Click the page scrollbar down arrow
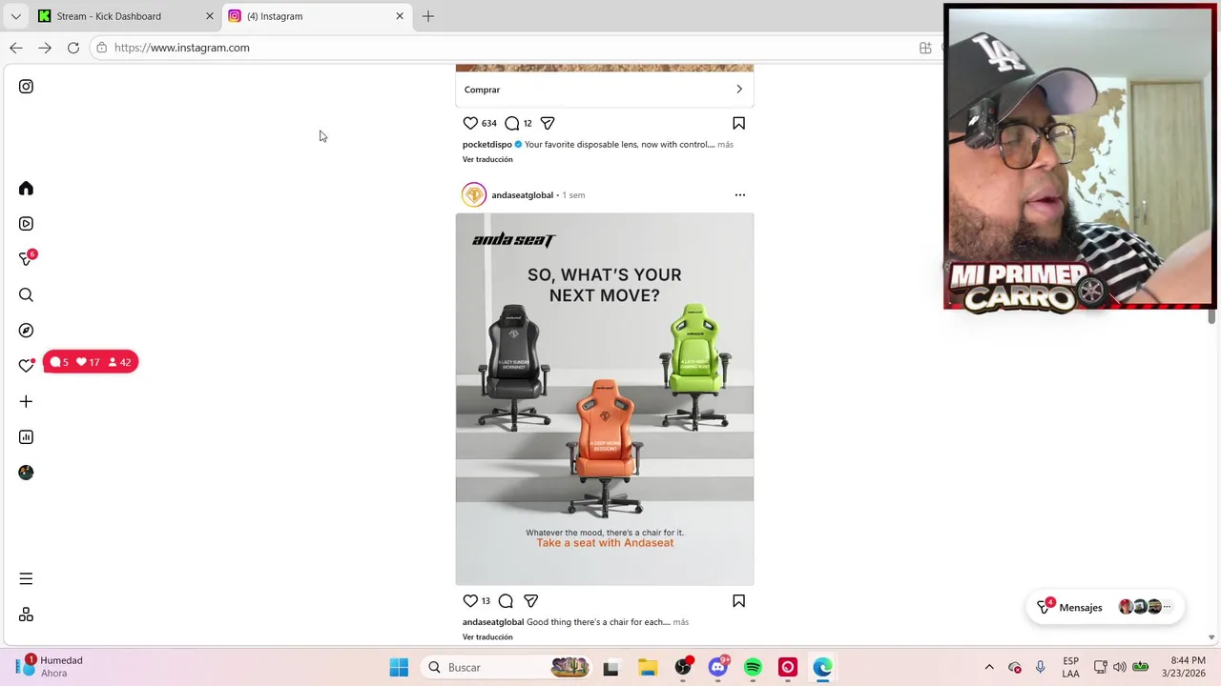Viewport: 1221px width, 686px height. tap(1212, 637)
